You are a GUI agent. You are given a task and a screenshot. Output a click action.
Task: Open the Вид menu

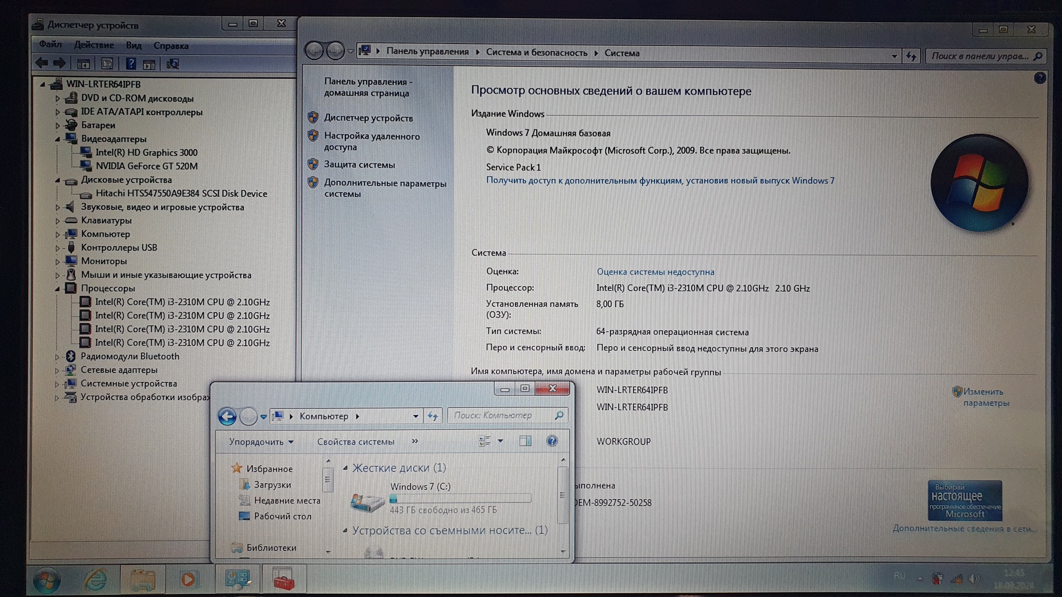pos(133,46)
